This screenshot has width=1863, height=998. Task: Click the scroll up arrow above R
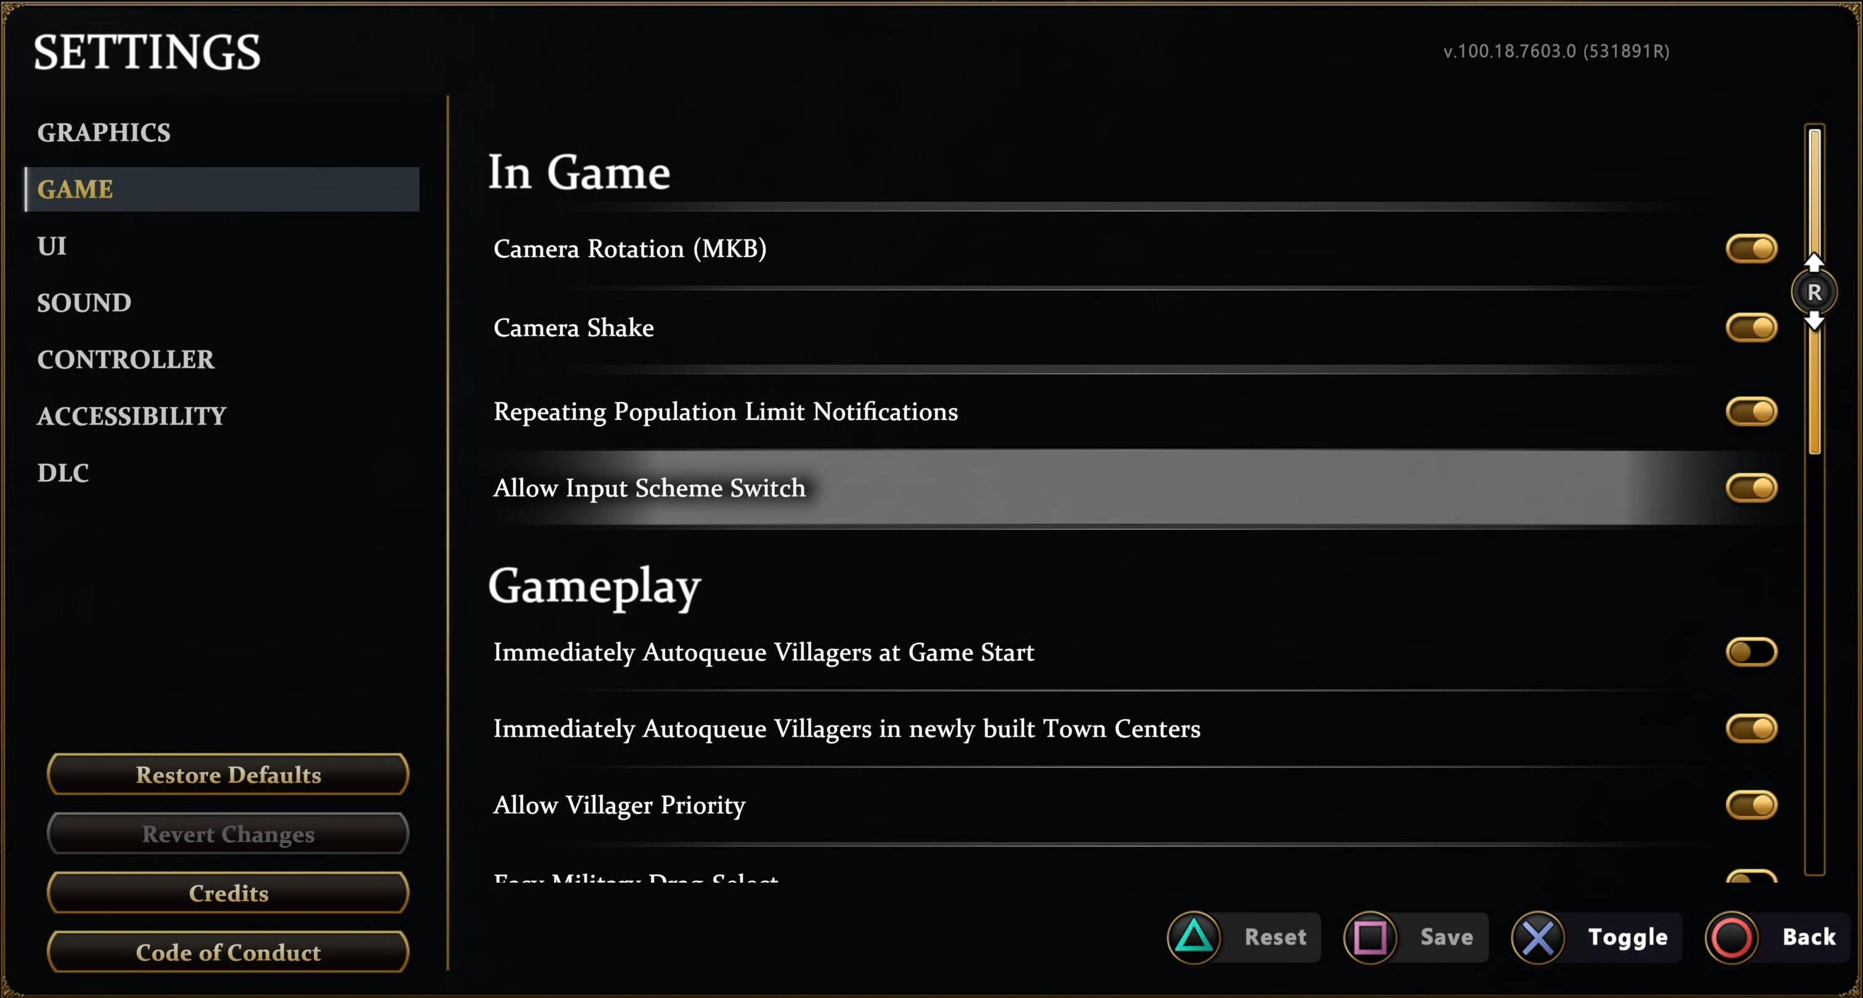[x=1814, y=261]
